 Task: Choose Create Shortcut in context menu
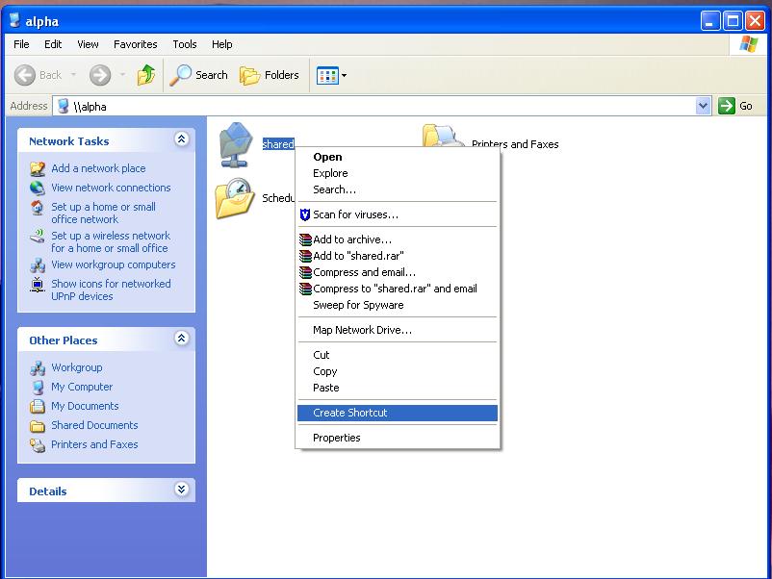398,413
